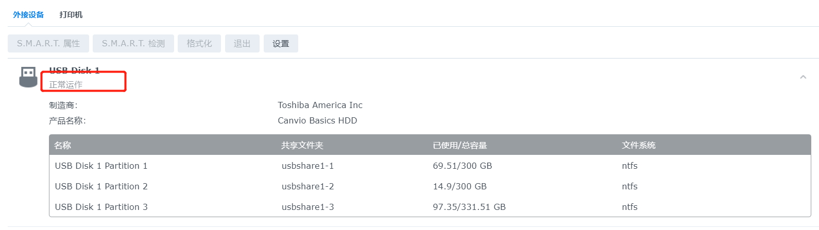Click the usbshare1-1 shared folder cell

coord(308,166)
